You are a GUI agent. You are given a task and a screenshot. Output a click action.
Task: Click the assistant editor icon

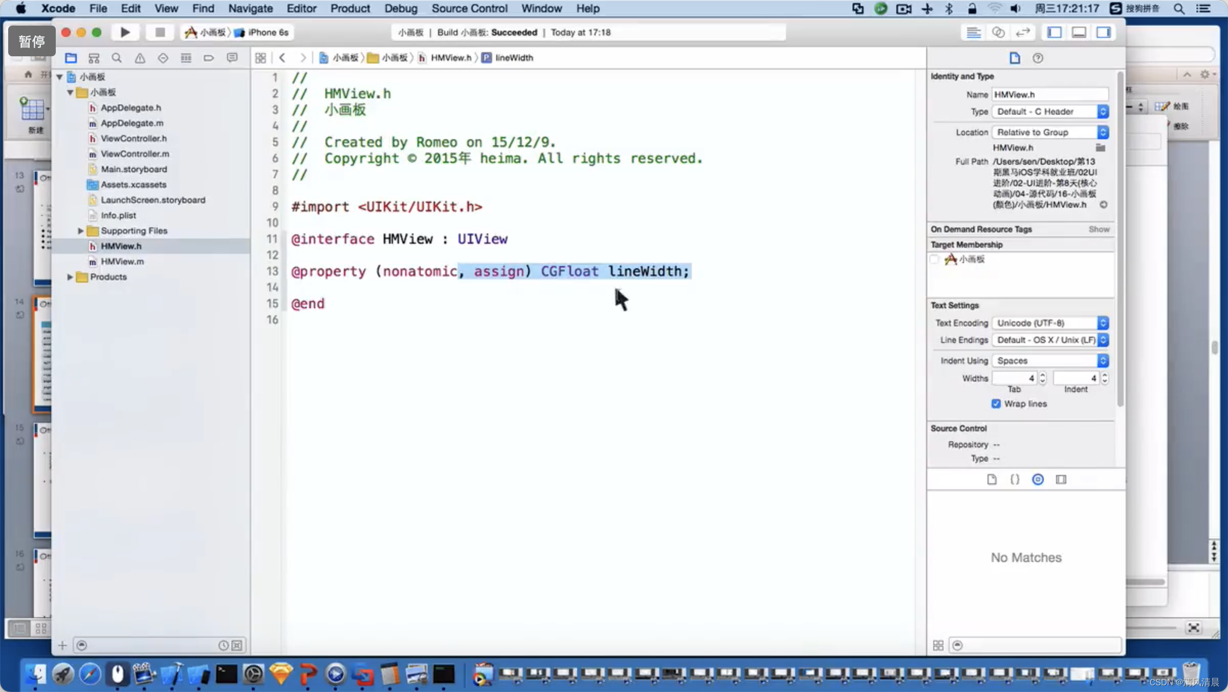tap(998, 31)
